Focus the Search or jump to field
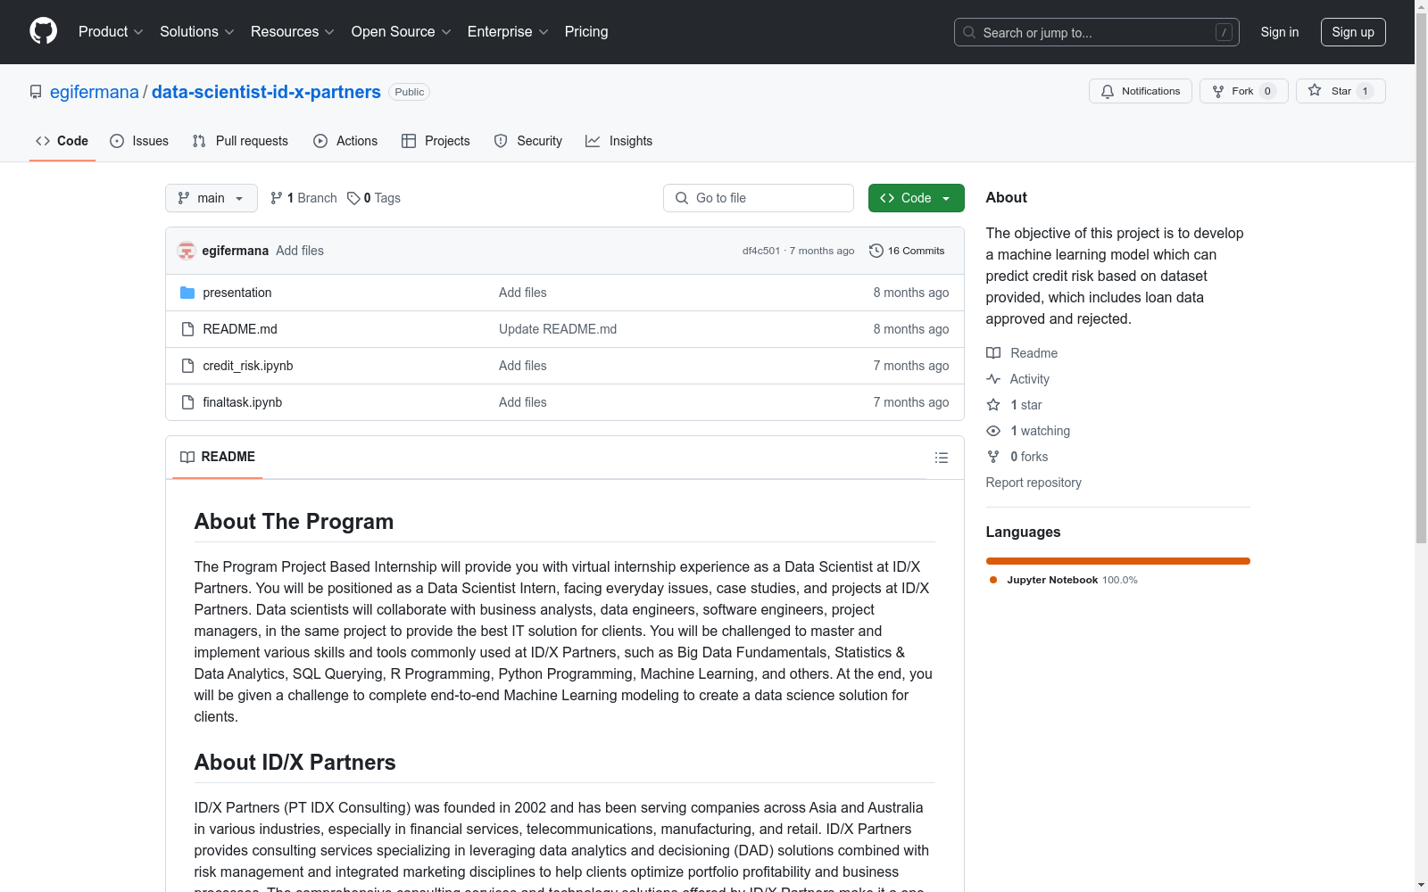1428x892 pixels. coord(1096,32)
